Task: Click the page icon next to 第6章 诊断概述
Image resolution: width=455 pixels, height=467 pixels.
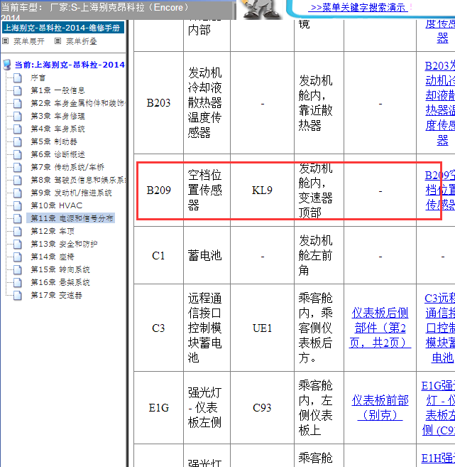Action: [x=18, y=154]
